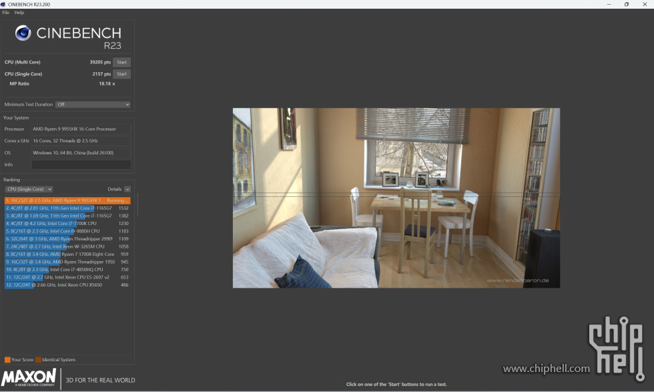Screen dimensions: 654x392
Task: Click the Cinebench title bar app icon
Action: click(3, 4)
